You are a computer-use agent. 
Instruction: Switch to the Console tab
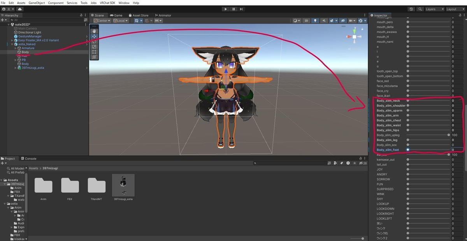click(29, 159)
